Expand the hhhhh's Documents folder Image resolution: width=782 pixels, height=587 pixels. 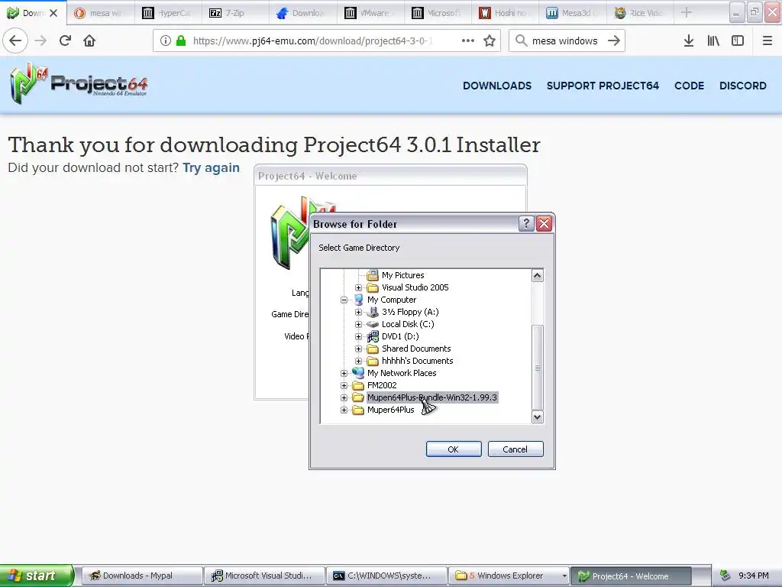pos(359,361)
